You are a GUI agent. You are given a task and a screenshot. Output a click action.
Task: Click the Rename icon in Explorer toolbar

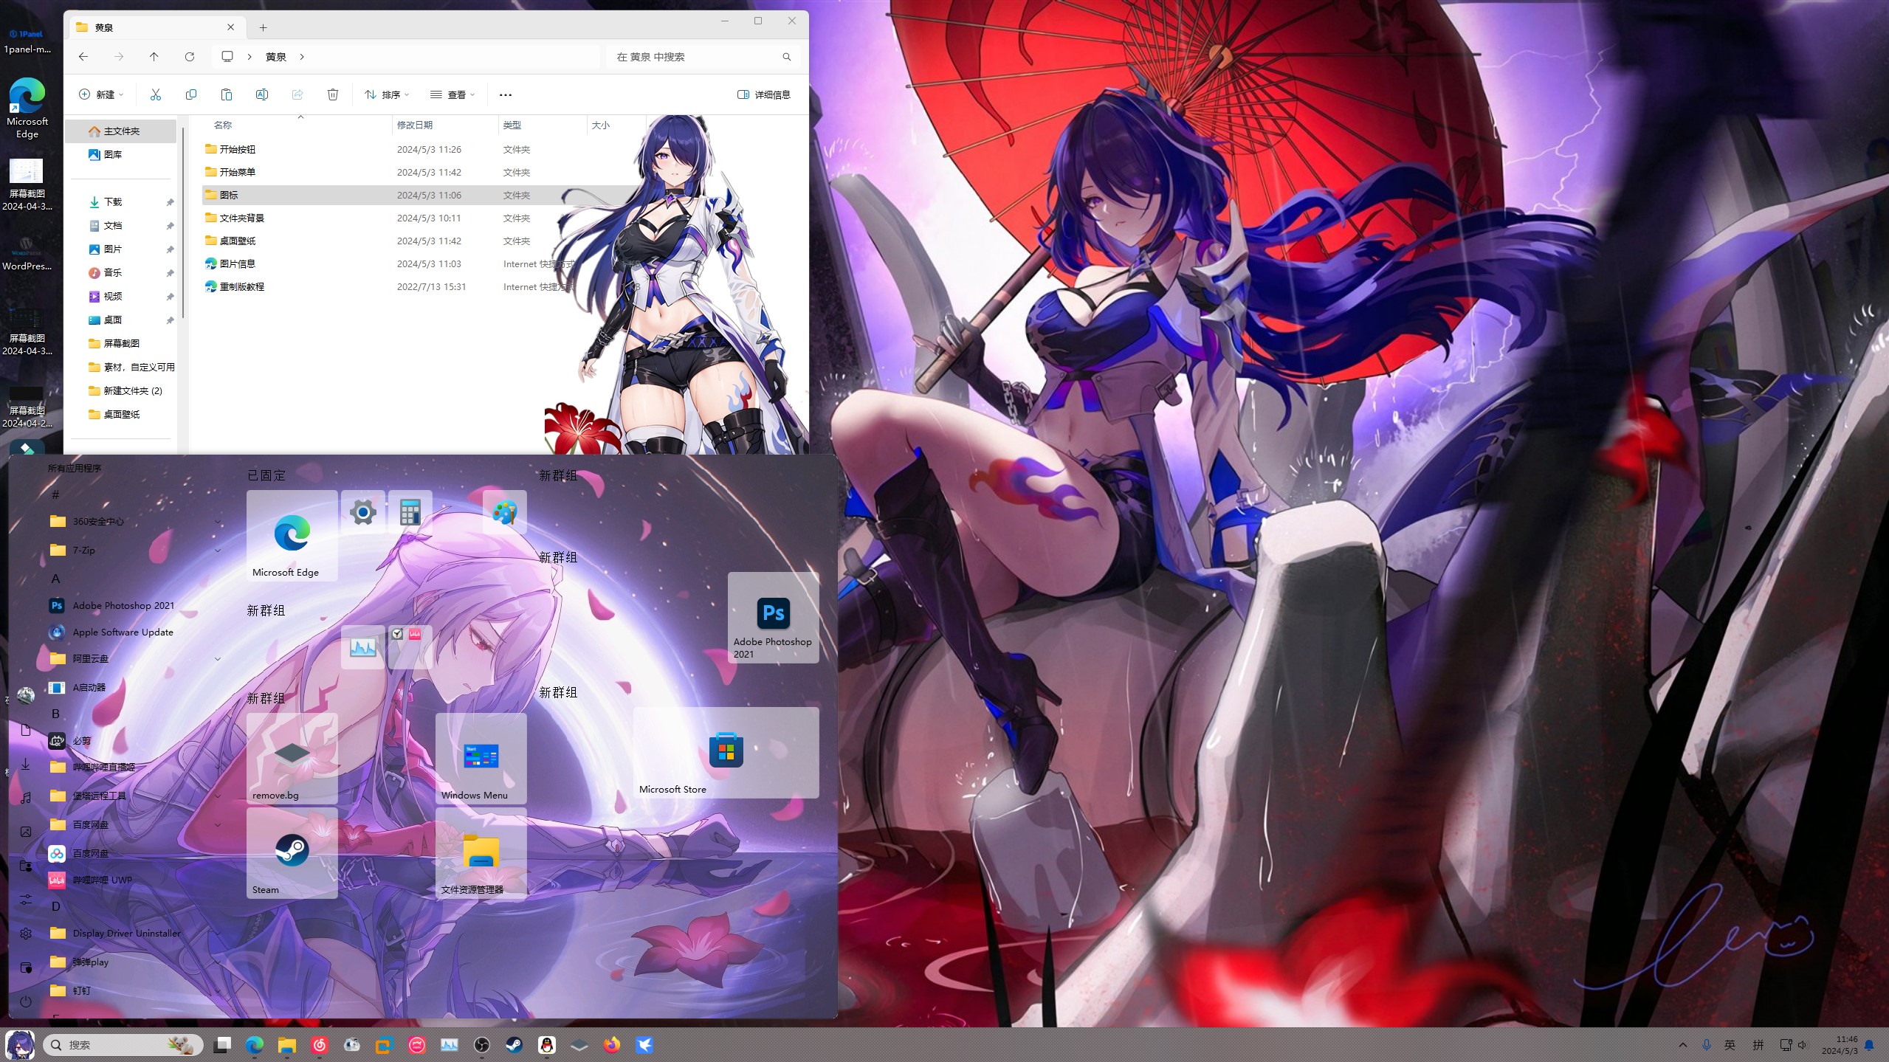[x=261, y=94]
